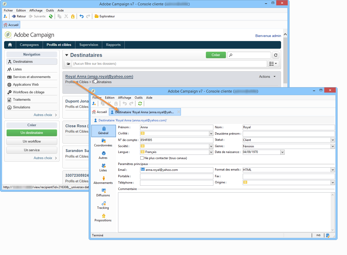The image size is (347, 255).
Task: Open the Affichage menu in the main console window
Action: pos(36,10)
